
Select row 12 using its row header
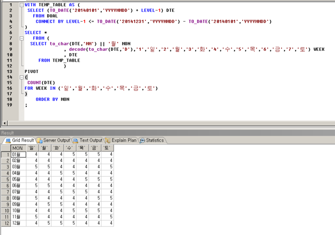(x=5, y=223)
